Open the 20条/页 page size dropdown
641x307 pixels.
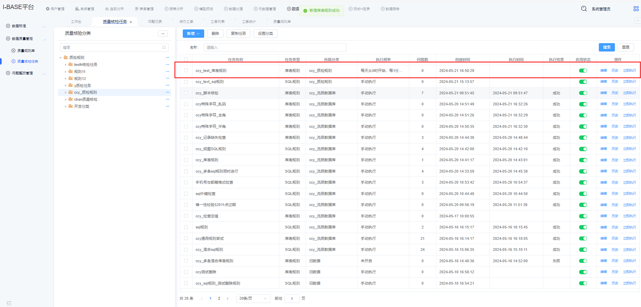[x=253, y=298]
